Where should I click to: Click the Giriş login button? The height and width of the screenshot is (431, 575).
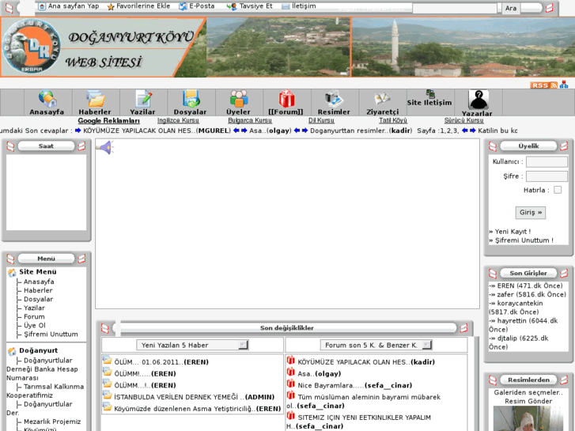[x=531, y=213]
